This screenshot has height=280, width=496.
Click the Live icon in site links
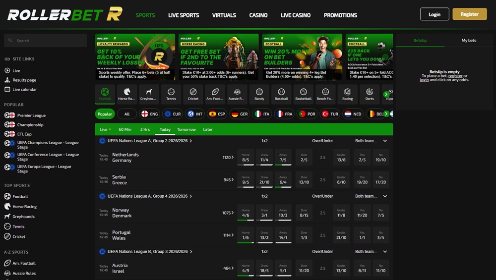[7, 70]
